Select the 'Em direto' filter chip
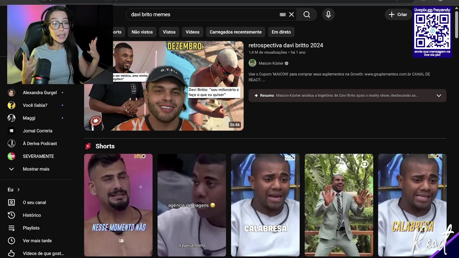 click(x=281, y=32)
